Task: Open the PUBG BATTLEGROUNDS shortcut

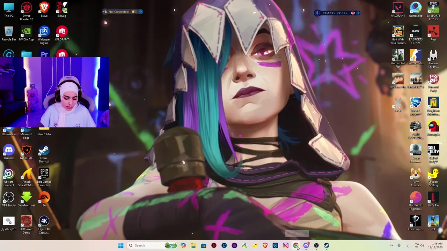Action: (416, 130)
